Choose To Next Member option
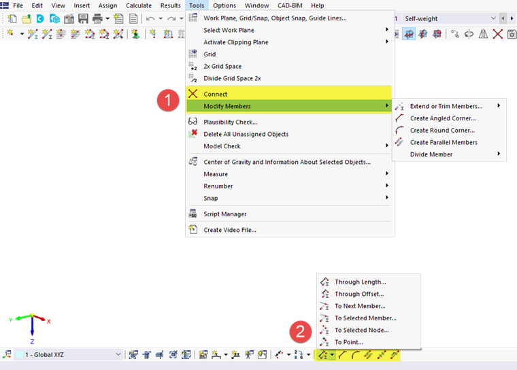Screen dimensions: 517x370 pos(368,306)
